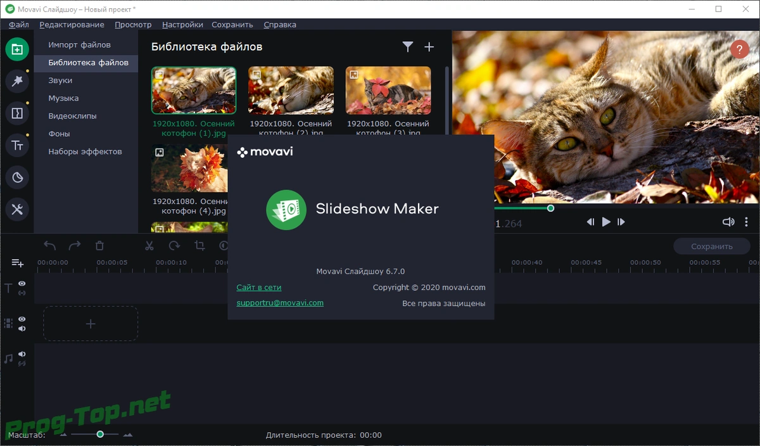760x446 pixels.
Task: Click the scissors split tool
Action: (149, 246)
